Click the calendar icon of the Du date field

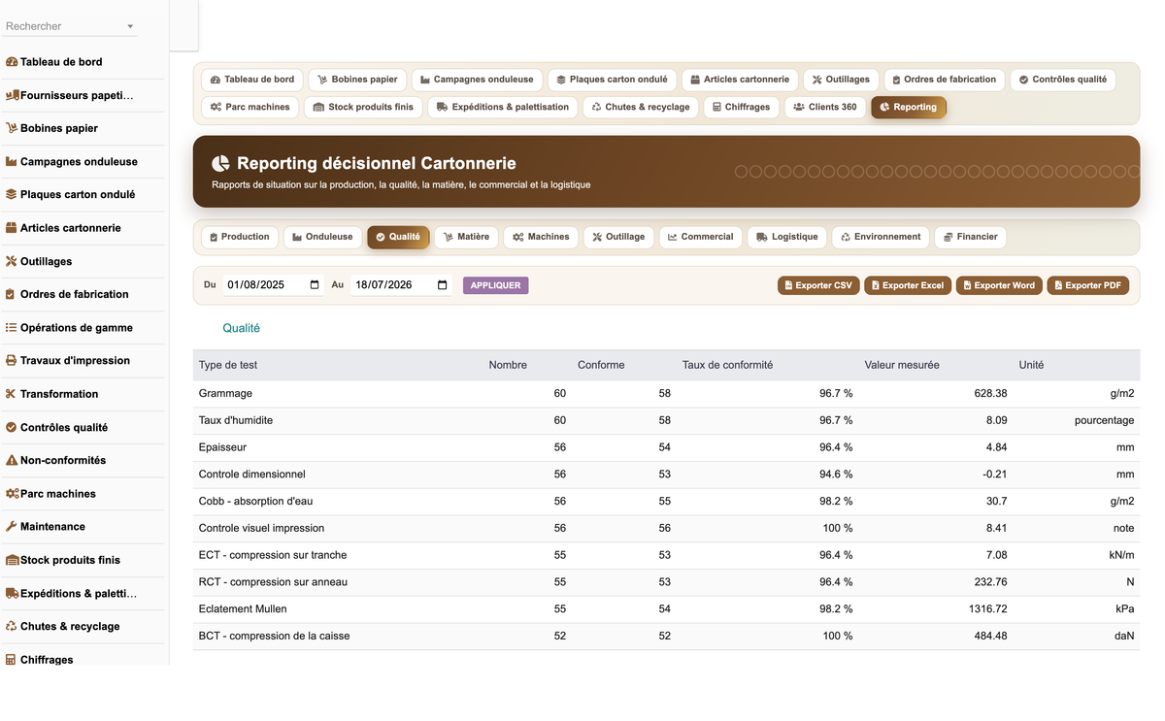[x=315, y=285]
